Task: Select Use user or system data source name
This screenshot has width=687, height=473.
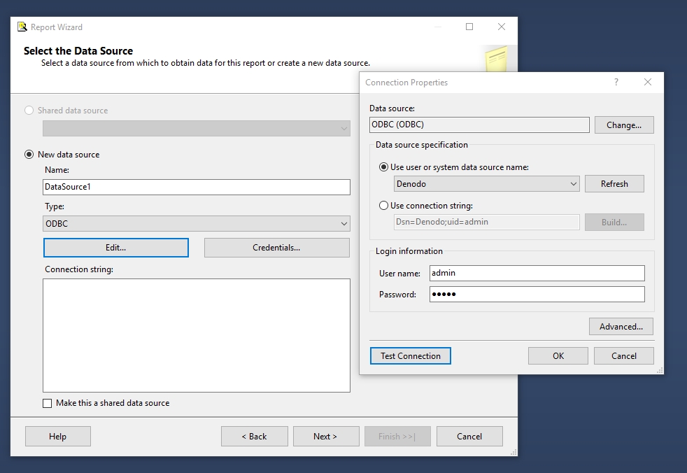Action: click(x=383, y=167)
